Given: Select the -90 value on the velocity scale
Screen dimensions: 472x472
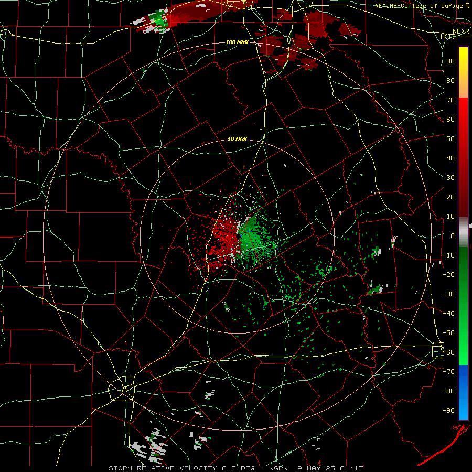Looking at the screenshot, I should tap(448, 411).
